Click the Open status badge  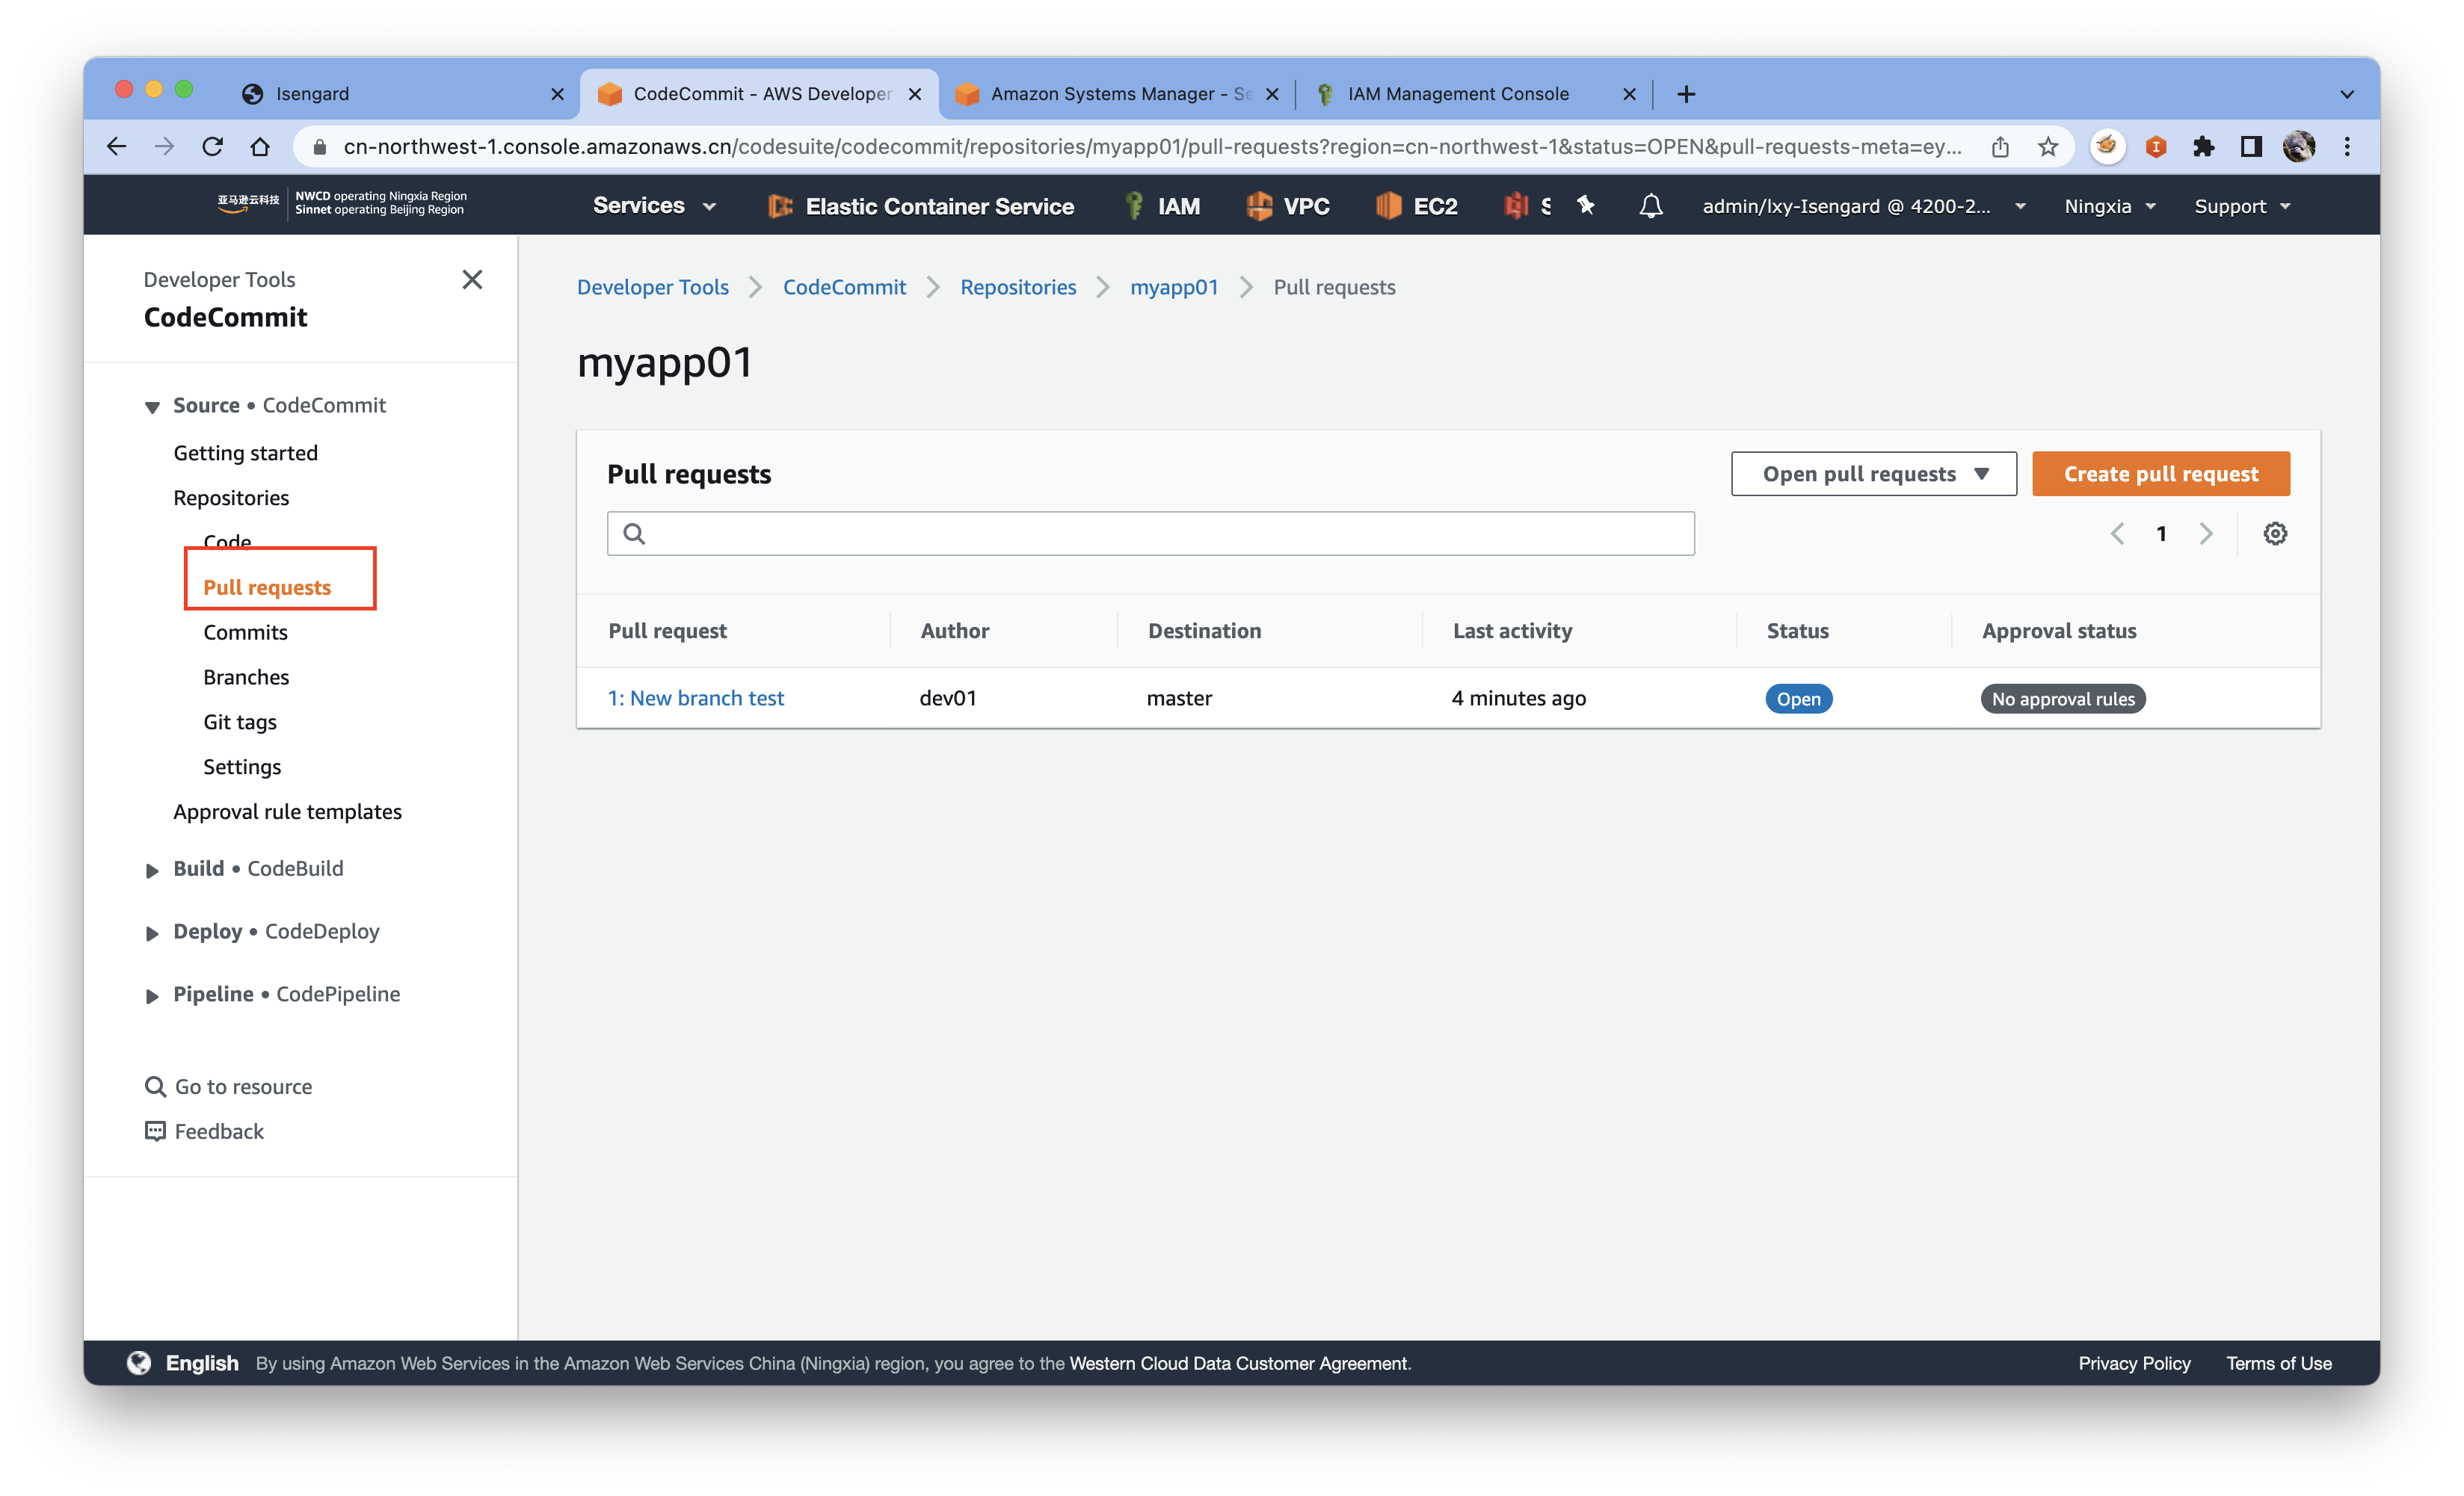click(x=1798, y=699)
